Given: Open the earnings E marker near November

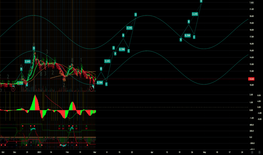Looking at the screenshot, I should [13, 89].
